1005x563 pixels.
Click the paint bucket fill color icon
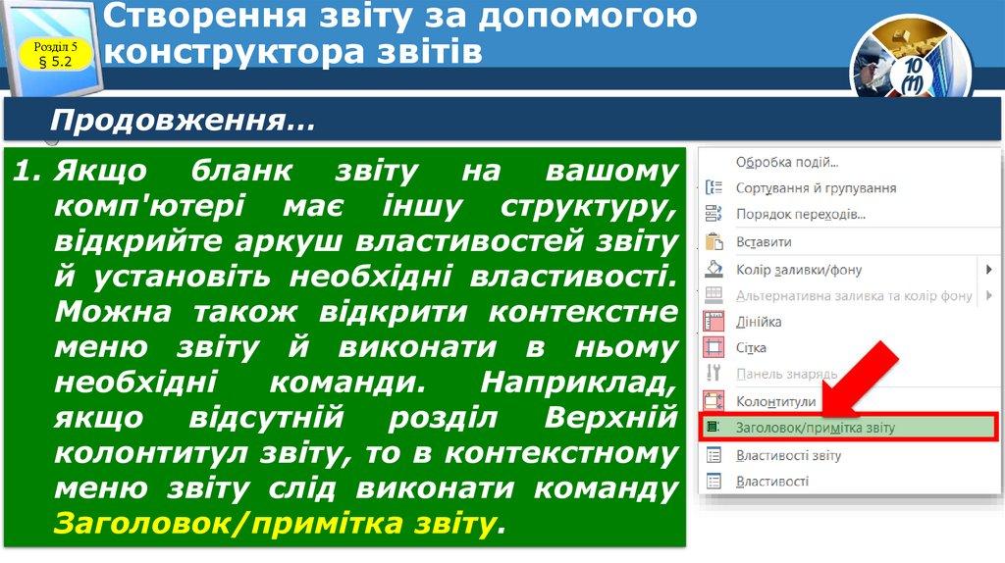(714, 269)
